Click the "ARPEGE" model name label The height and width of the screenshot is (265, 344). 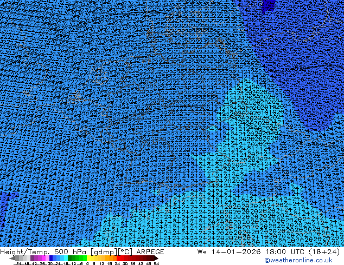point(150,252)
